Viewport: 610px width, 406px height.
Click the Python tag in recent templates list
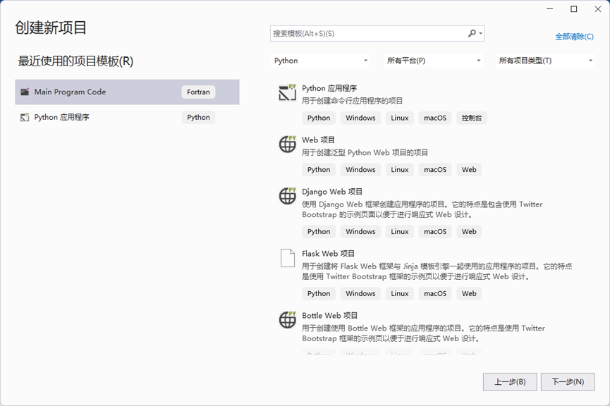[x=198, y=118]
